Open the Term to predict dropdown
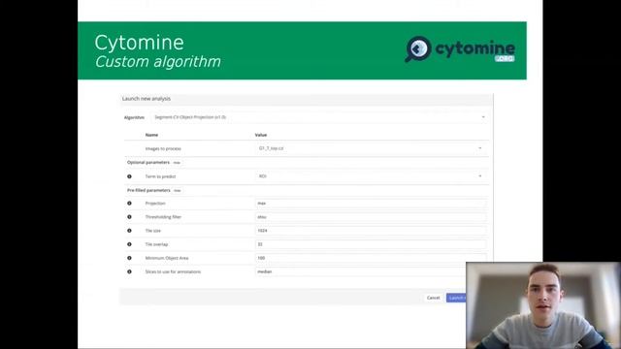This screenshot has height=349, width=621. coord(371,176)
